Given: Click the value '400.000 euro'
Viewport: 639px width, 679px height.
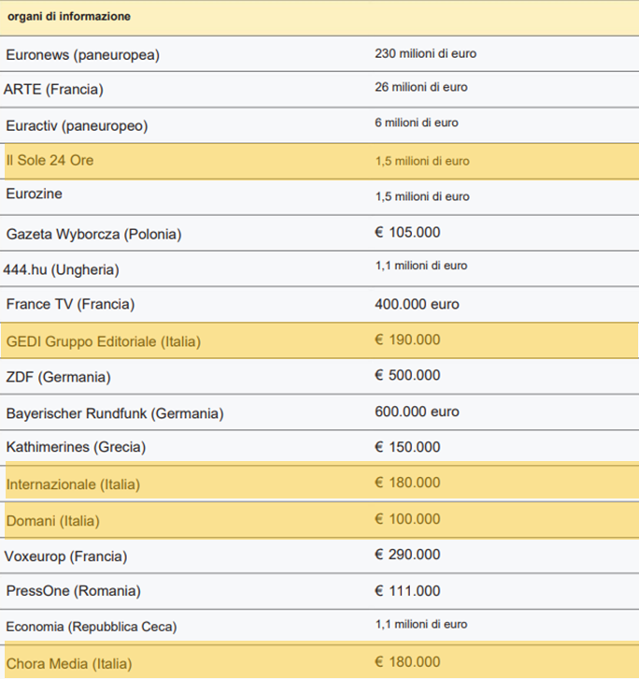Looking at the screenshot, I should coord(417,304).
